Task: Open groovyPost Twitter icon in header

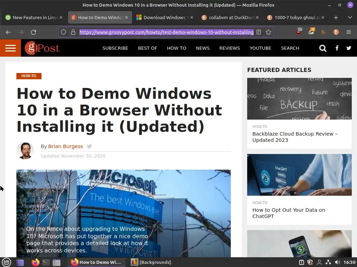Action: (349, 48)
